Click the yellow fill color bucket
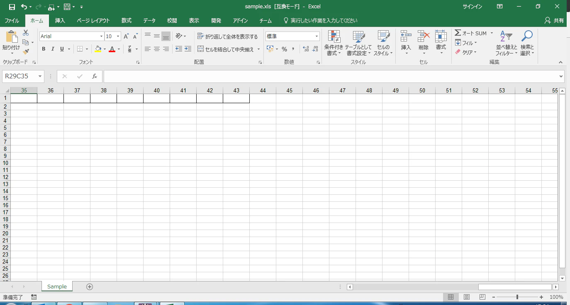Screen dimensions: 570x305 pyautogui.click(x=98, y=49)
